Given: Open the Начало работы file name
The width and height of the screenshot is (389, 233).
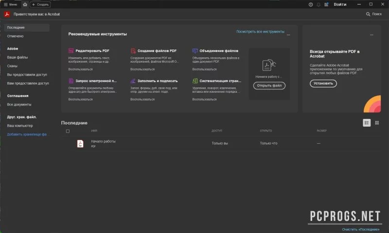Looking at the screenshot, I should click(103, 141).
